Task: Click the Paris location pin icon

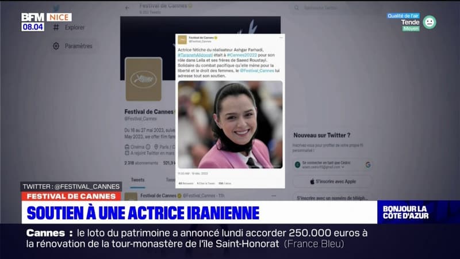Action: pyautogui.click(x=156, y=147)
